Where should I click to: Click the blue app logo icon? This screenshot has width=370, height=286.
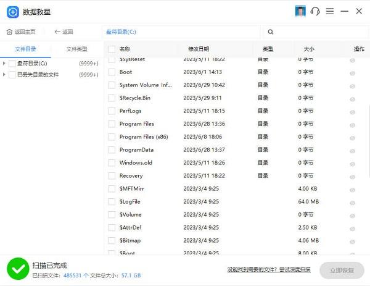click(x=13, y=12)
